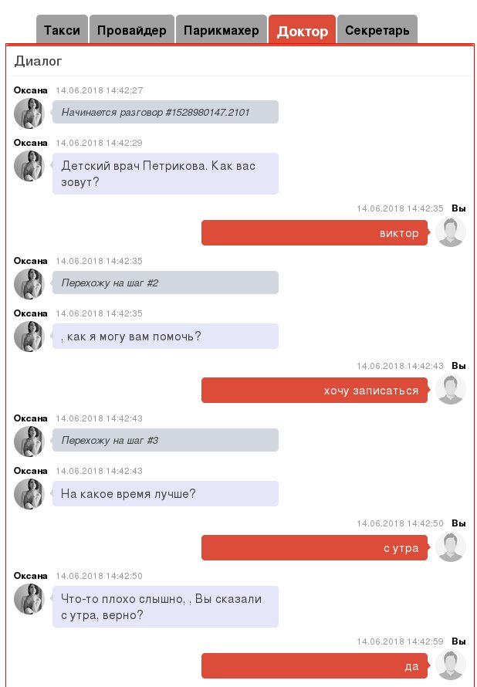Image resolution: width=477 pixels, height=687 pixels.
Task: Click user avatar next to да message
Action: pyautogui.click(x=450, y=665)
